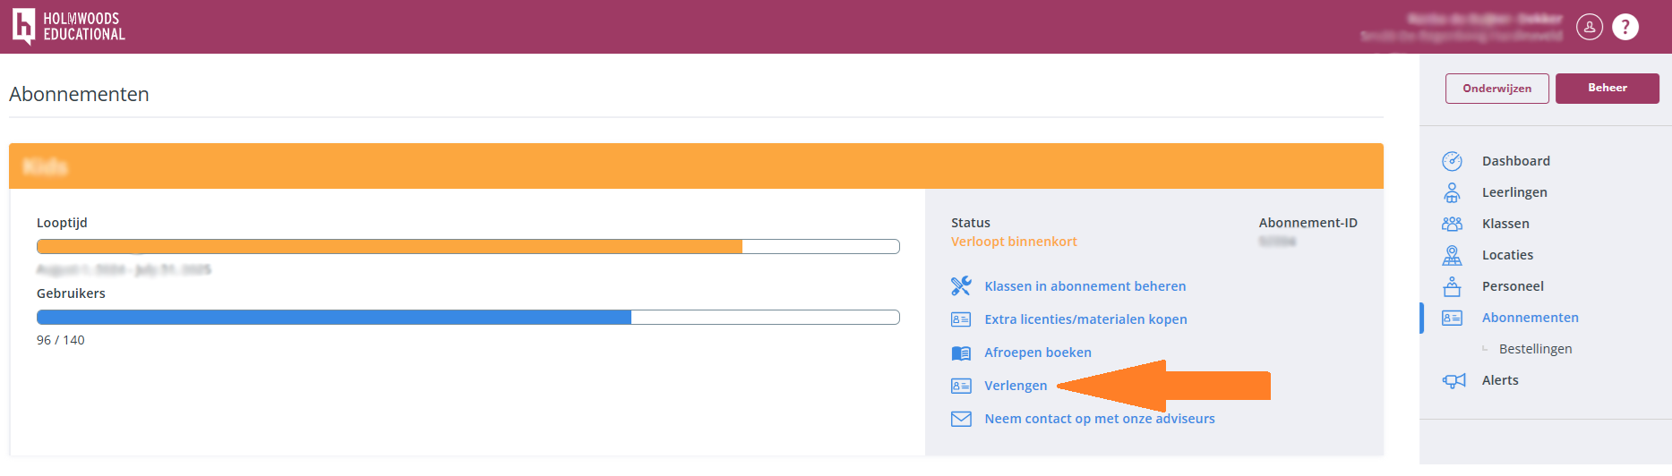Switch to the Onderwijzen tab

tap(1496, 89)
